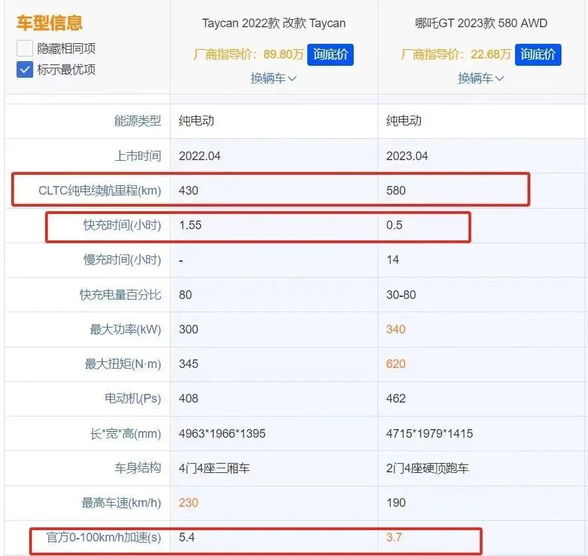The height and width of the screenshot is (556, 588).
Task: Click highlighted torque value 620
Action: (x=396, y=364)
